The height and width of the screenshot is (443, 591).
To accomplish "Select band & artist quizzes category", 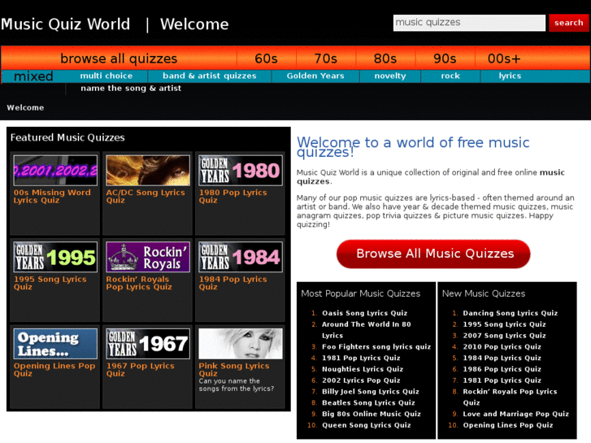I will tap(210, 76).
